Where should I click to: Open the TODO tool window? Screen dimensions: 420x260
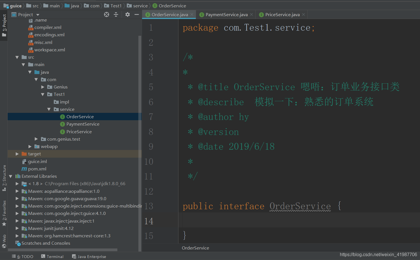[x=22, y=256]
